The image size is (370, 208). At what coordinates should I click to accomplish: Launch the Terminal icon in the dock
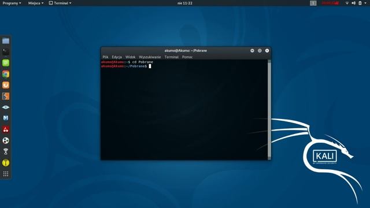click(x=6, y=51)
